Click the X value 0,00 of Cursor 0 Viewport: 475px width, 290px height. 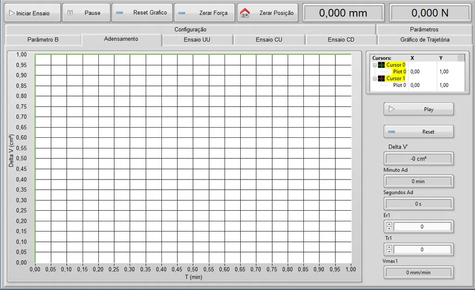(415, 72)
